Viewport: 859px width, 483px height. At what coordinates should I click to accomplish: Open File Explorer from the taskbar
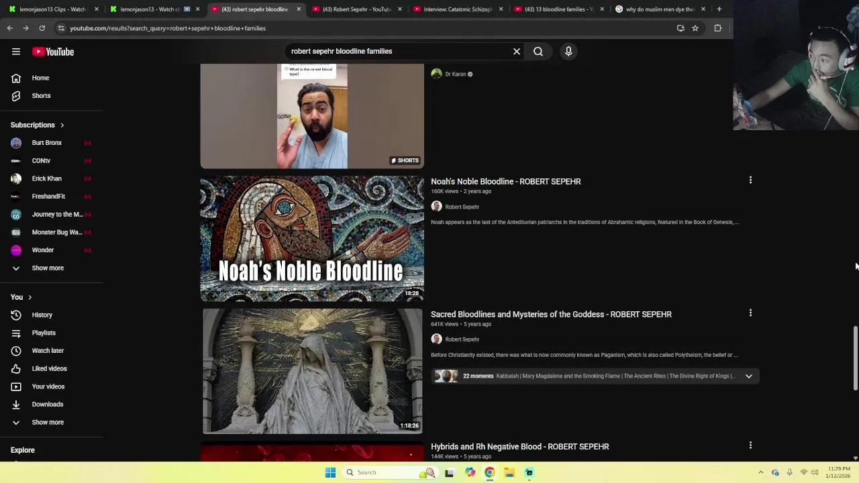click(x=509, y=472)
